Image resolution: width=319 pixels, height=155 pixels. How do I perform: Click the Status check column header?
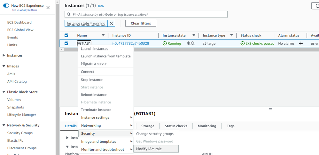(251, 35)
